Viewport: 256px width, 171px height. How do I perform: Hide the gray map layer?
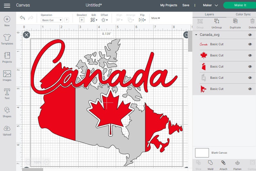click(250, 78)
